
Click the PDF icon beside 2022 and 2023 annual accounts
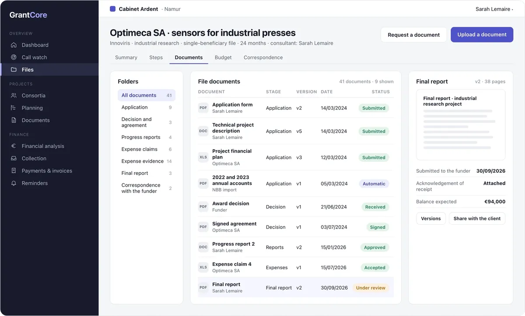coord(203,184)
